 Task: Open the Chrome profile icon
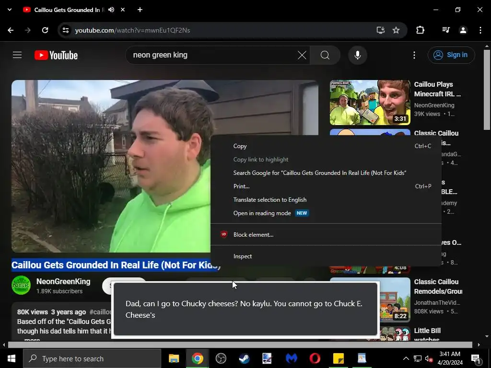463,30
